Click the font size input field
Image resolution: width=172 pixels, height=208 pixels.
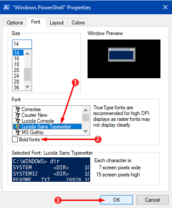pyautogui.click(x=22, y=44)
